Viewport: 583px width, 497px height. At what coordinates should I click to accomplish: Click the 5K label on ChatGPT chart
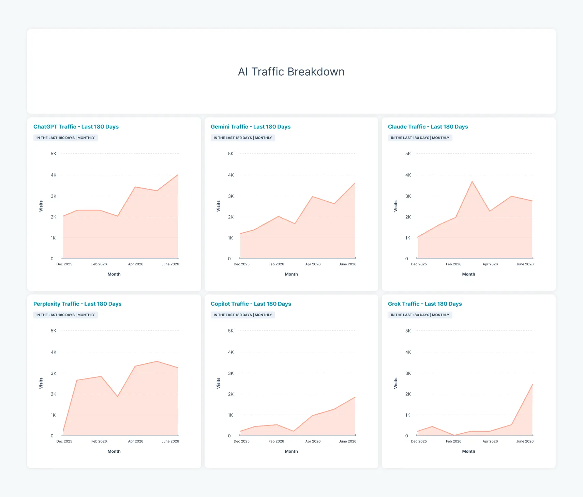coord(54,154)
